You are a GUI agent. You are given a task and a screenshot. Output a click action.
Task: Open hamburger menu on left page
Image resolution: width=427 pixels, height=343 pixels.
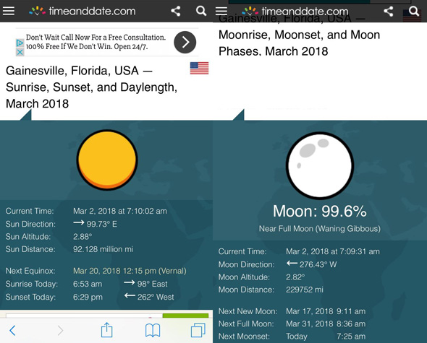[9, 11]
